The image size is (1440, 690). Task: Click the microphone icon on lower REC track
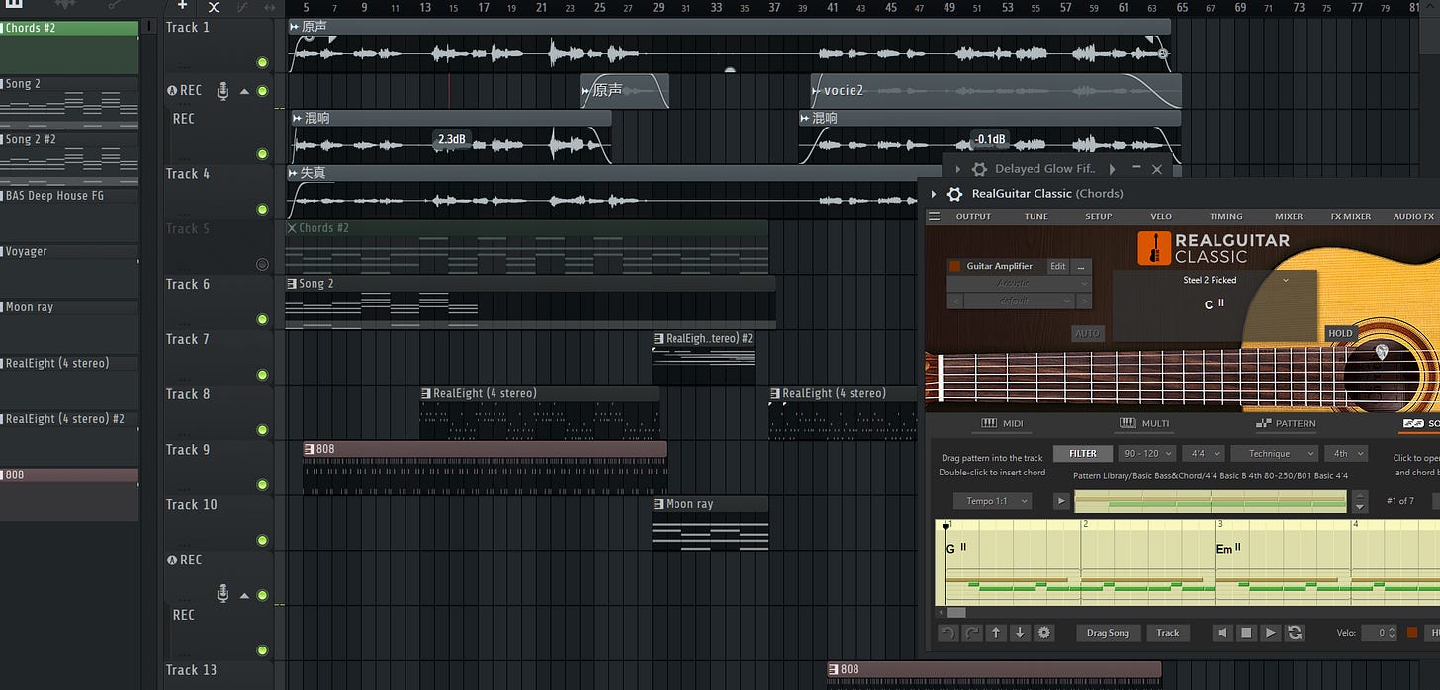(223, 593)
